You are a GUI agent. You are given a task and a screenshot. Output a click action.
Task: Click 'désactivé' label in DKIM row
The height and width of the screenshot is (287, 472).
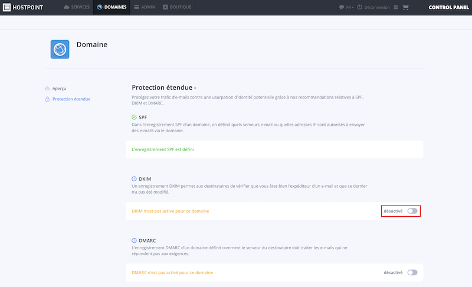click(393, 211)
